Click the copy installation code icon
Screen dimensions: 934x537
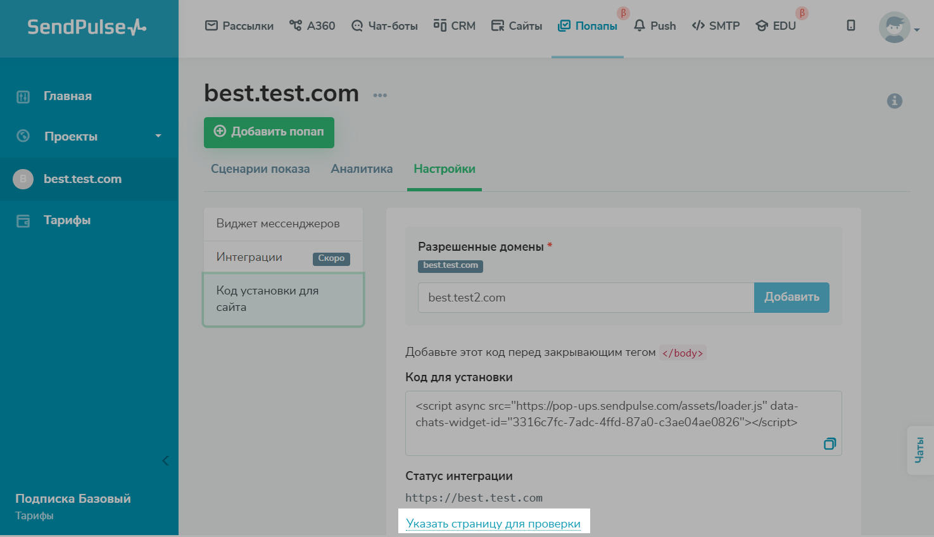[x=830, y=444]
